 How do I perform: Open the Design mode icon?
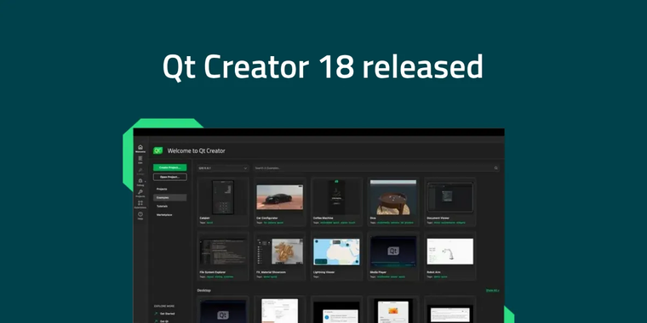point(140,172)
